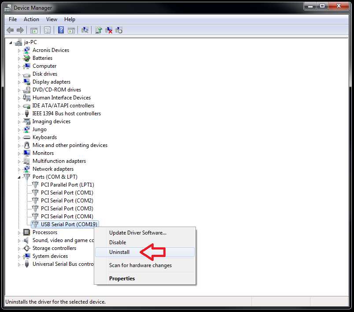Select the Jungo category label
Image resolution: width=354 pixels, height=312 pixels.
40,129
